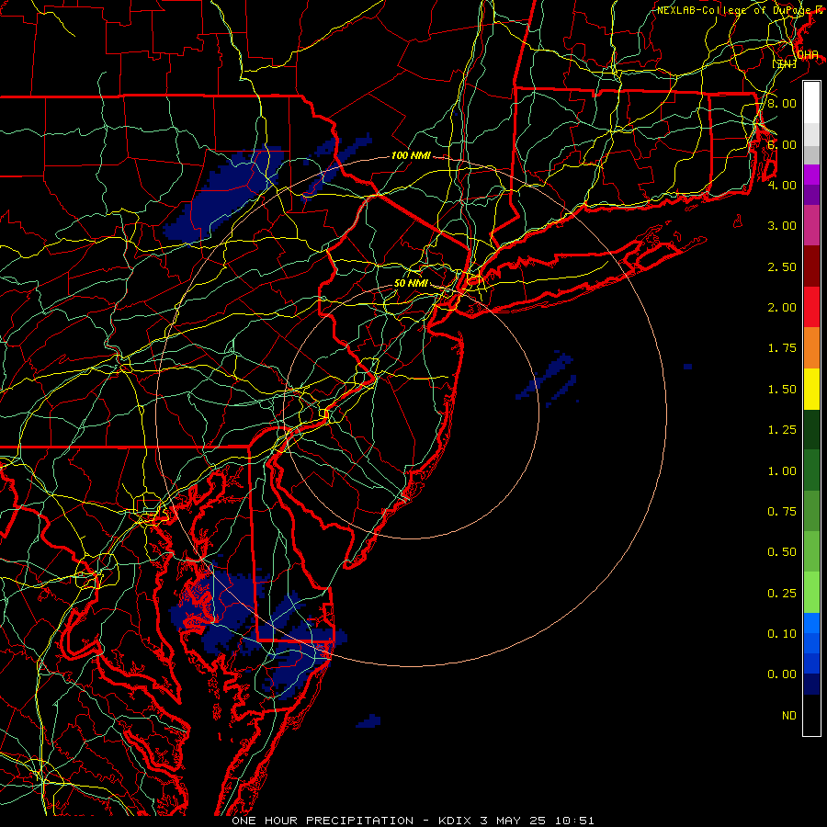Image resolution: width=827 pixels, height=827 pixels.
Task: Click the '1.75' legend value
Action: click(782, 348)
